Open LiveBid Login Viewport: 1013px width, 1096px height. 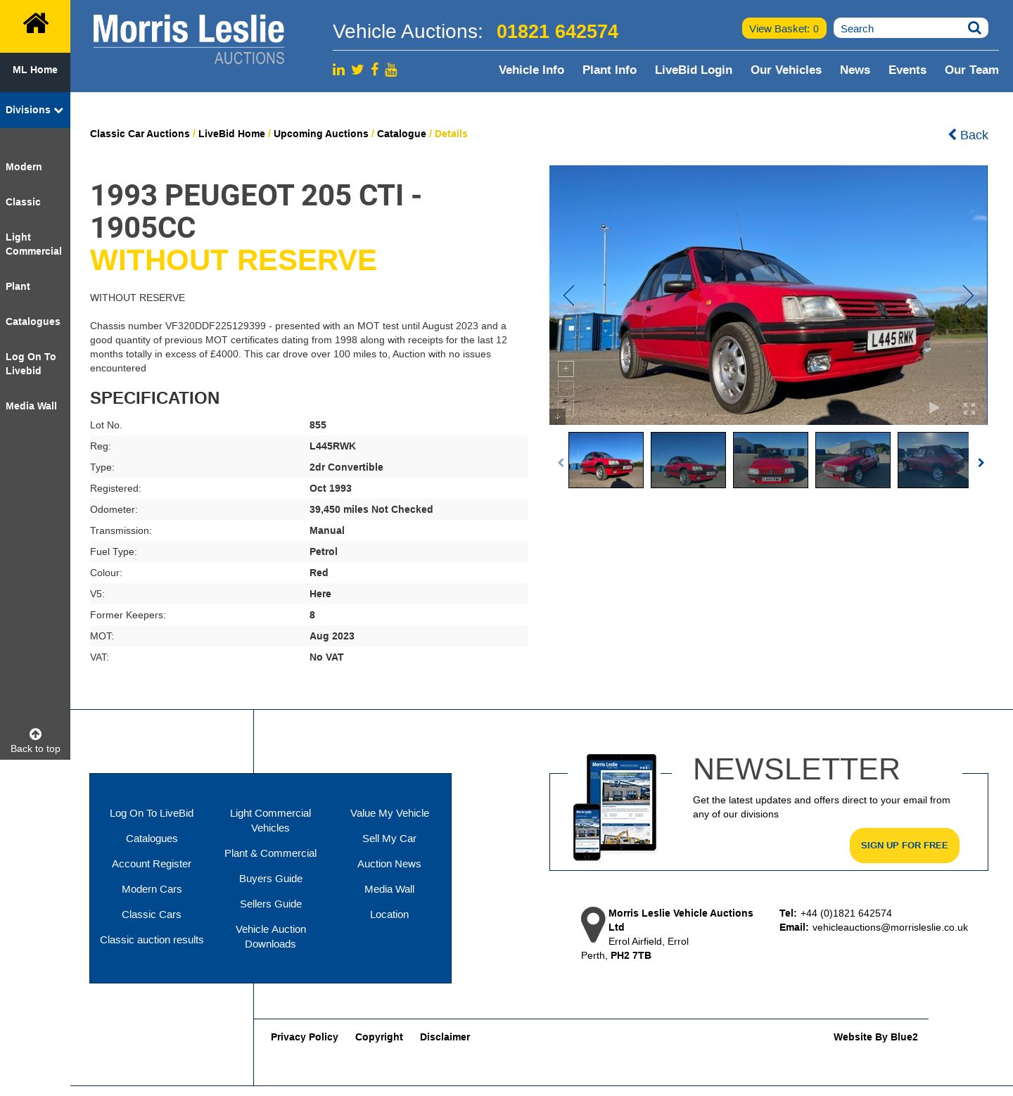693,70
